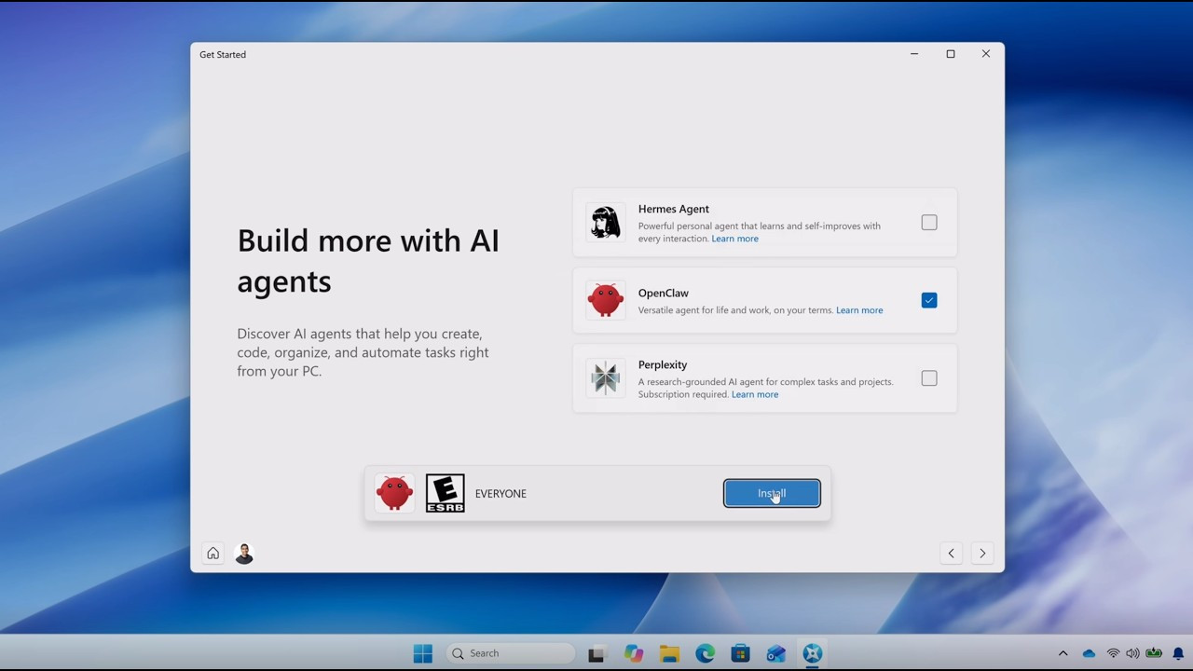Click the Hermes Agent logo icon
Image resolution: width=1193 pixels, height=671 pixels.
click(606, 223)
